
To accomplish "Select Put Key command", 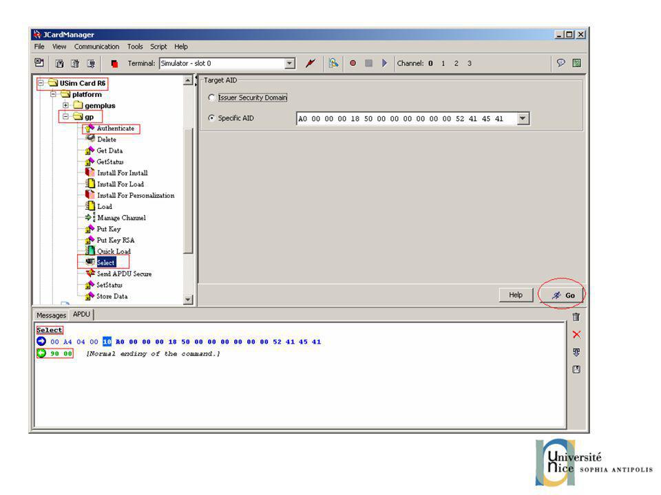I will coord(109,229).
